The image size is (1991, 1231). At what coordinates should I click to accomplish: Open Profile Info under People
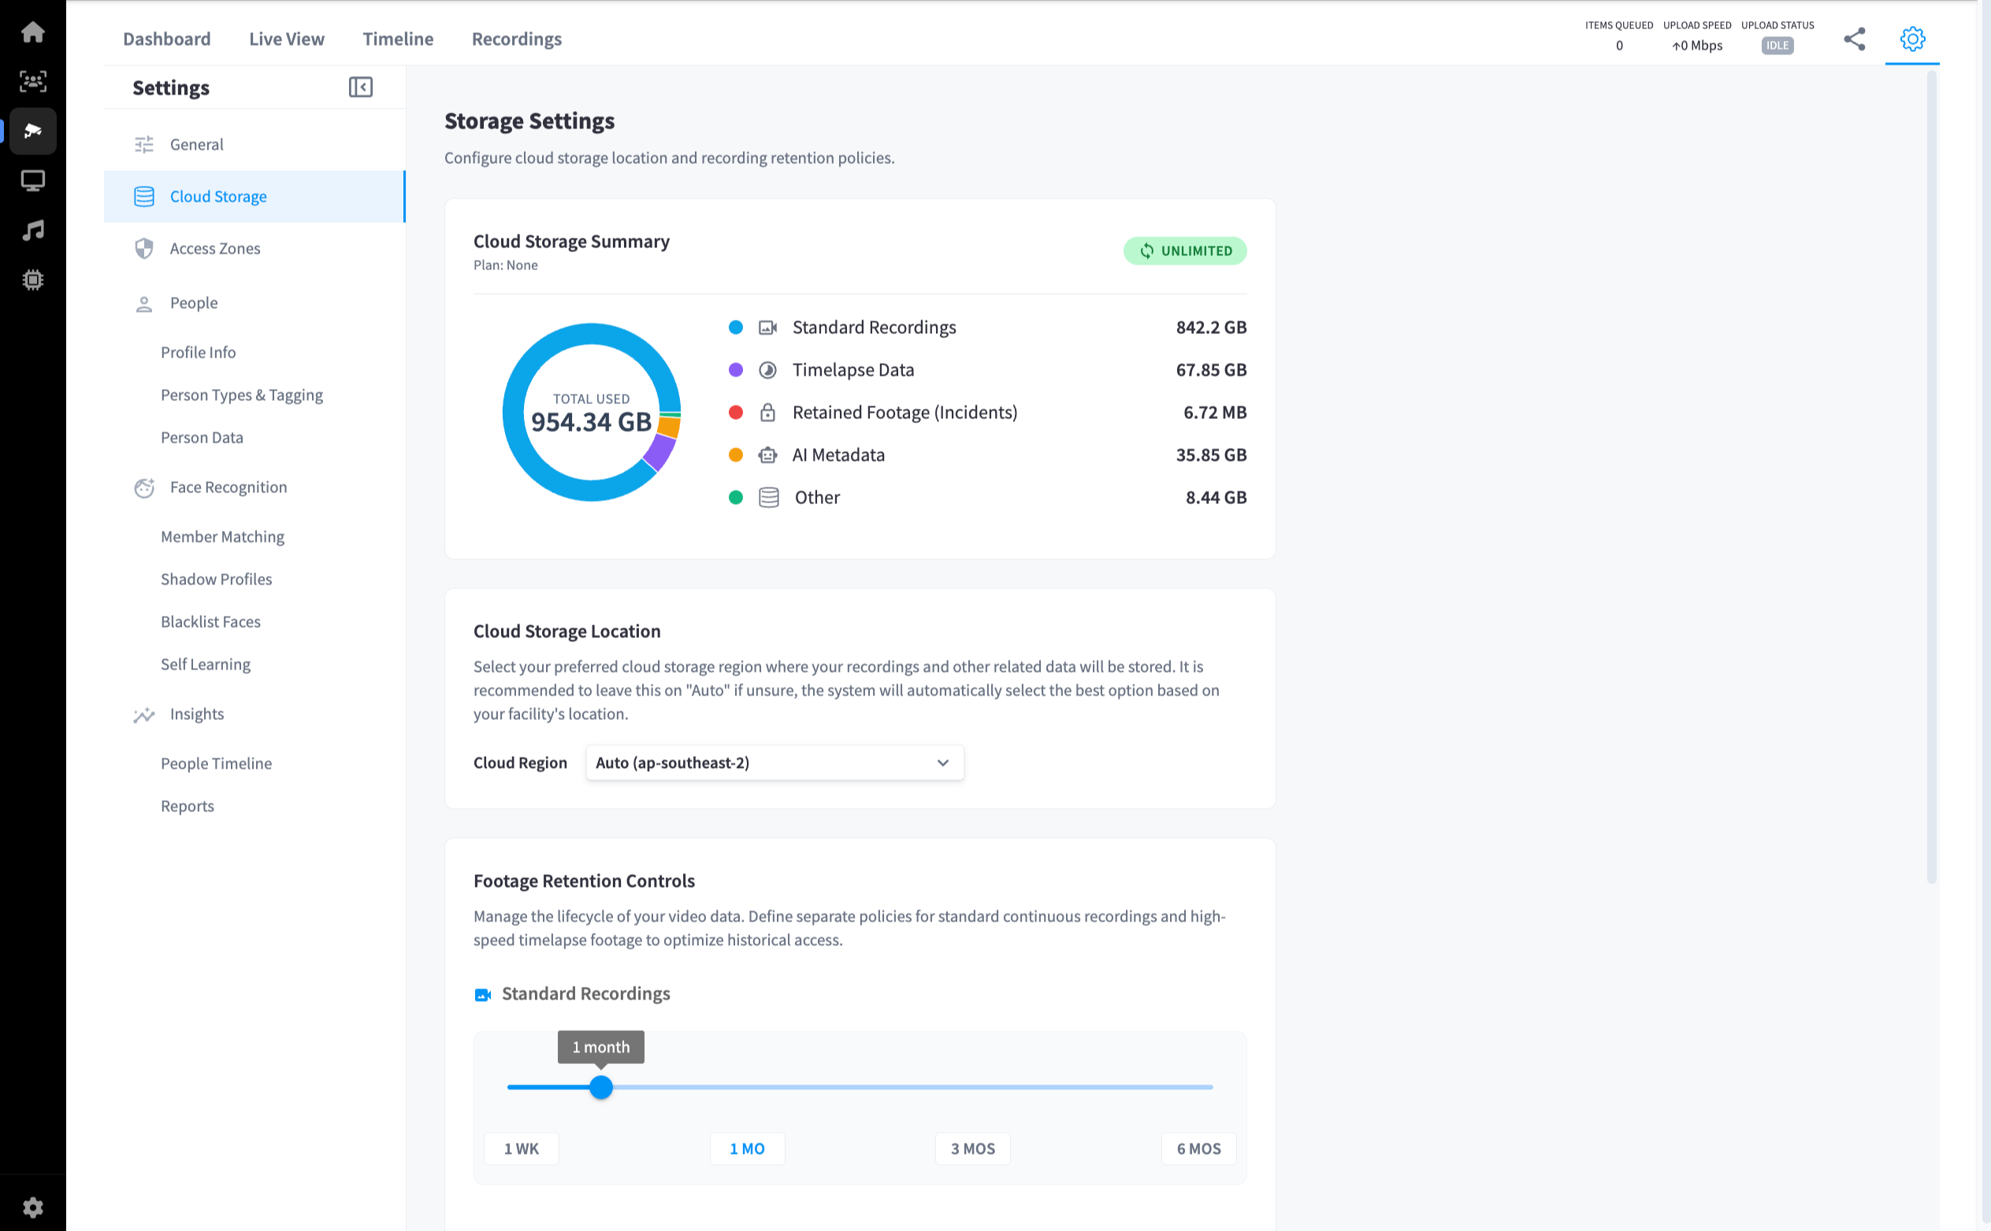[198, 352]
